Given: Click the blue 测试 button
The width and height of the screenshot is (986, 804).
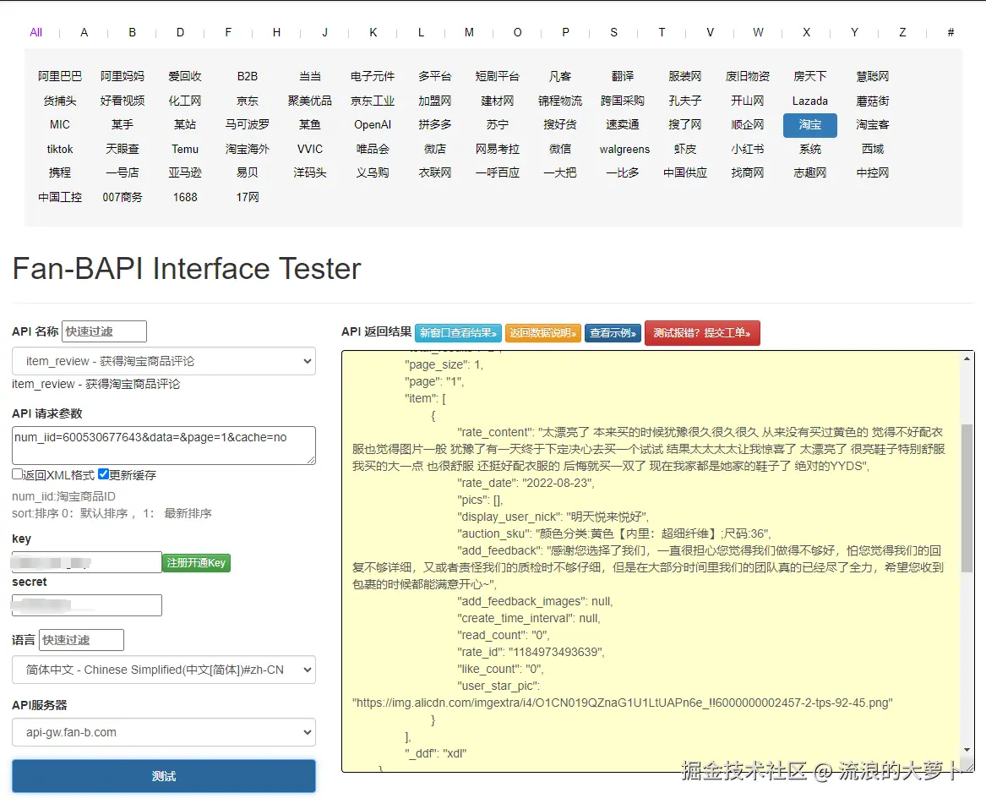Looking at the screenshot, I should click(164, 776).
